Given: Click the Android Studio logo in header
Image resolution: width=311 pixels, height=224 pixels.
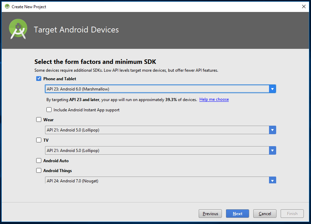Looking at the screenshot, I should [18, 29].
